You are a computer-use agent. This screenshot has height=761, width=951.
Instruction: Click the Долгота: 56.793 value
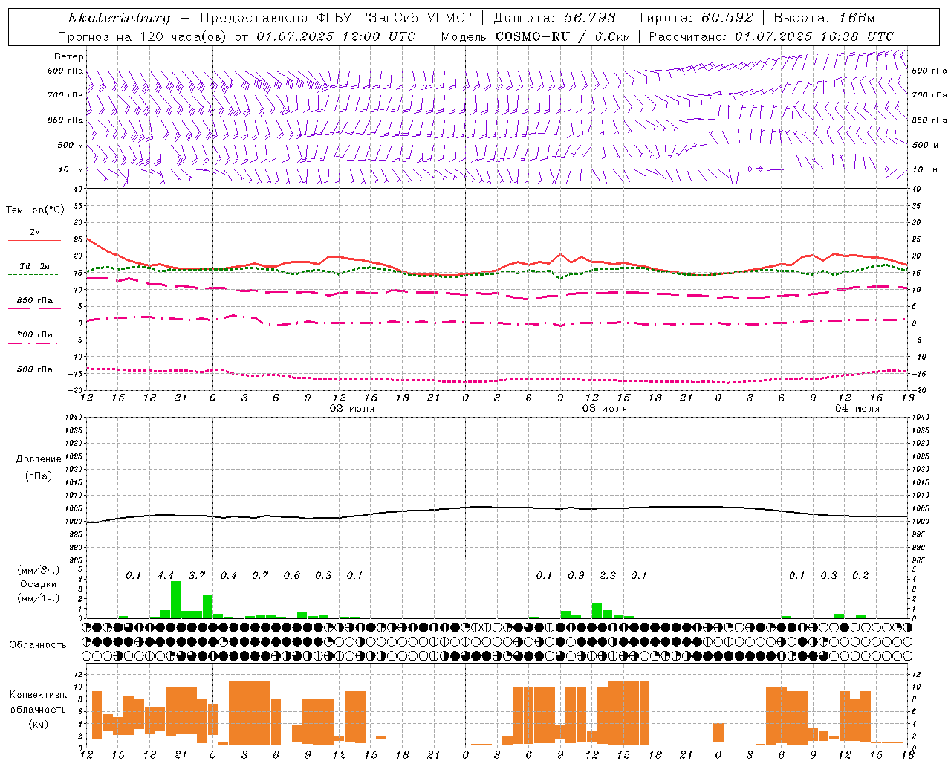pos(554,18)
